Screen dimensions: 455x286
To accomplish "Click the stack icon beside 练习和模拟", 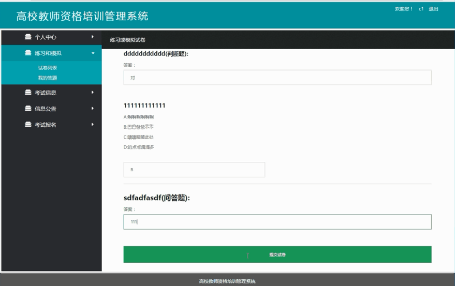I will (x=28, y=53).
